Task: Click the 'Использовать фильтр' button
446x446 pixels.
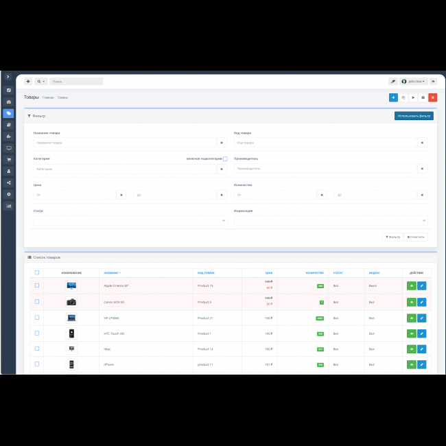Action: click(414, 116)
